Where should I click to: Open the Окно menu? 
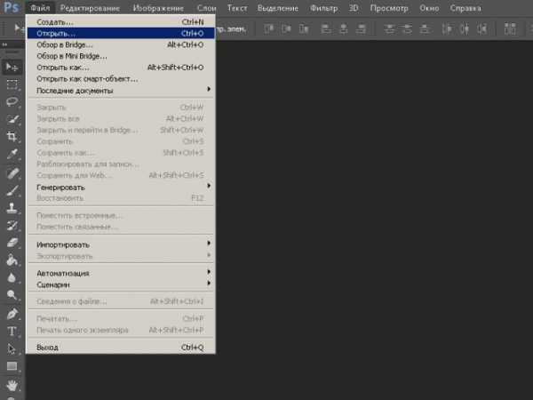pos(429,8)
